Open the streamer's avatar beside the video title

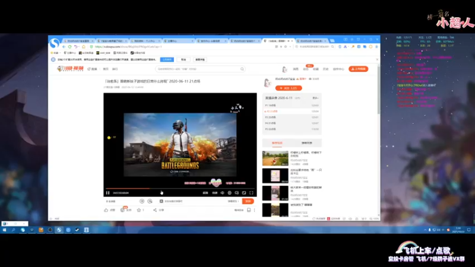(267, 82)
